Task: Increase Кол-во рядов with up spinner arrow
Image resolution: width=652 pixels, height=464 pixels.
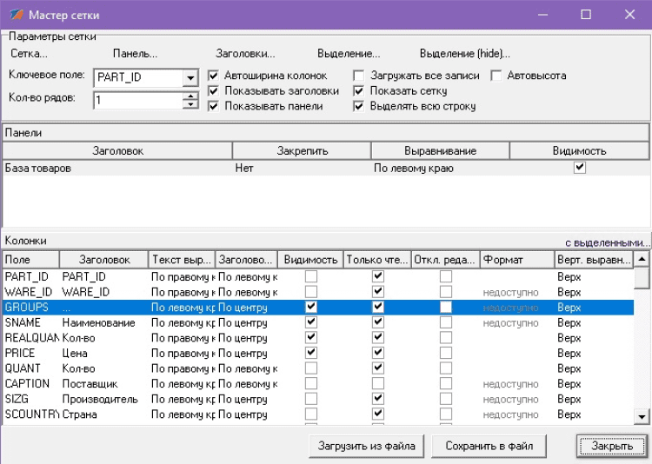Action: coord(190,96)
